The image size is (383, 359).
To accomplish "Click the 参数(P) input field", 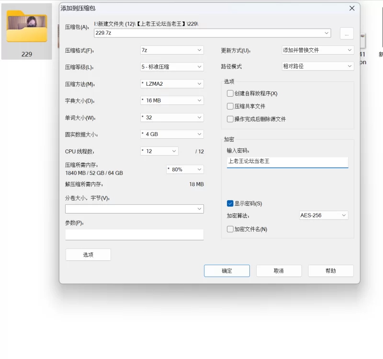I will [x=135, y=235].
